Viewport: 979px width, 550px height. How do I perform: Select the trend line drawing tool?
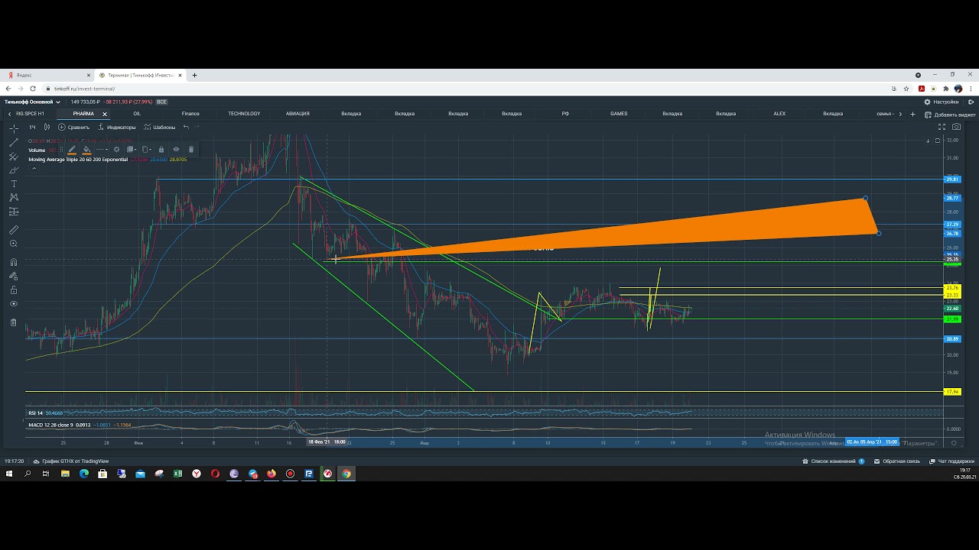pyautogui.click(x=13, y=142)
